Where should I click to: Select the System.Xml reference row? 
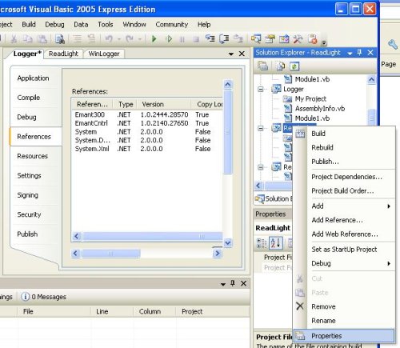pyautogui.click(x=146, y=149)
